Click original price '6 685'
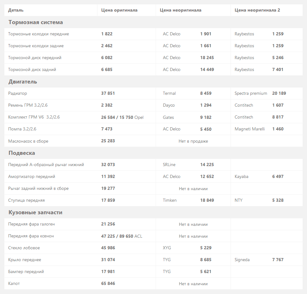This screenshot has width=307, height=294. (107, 69)
